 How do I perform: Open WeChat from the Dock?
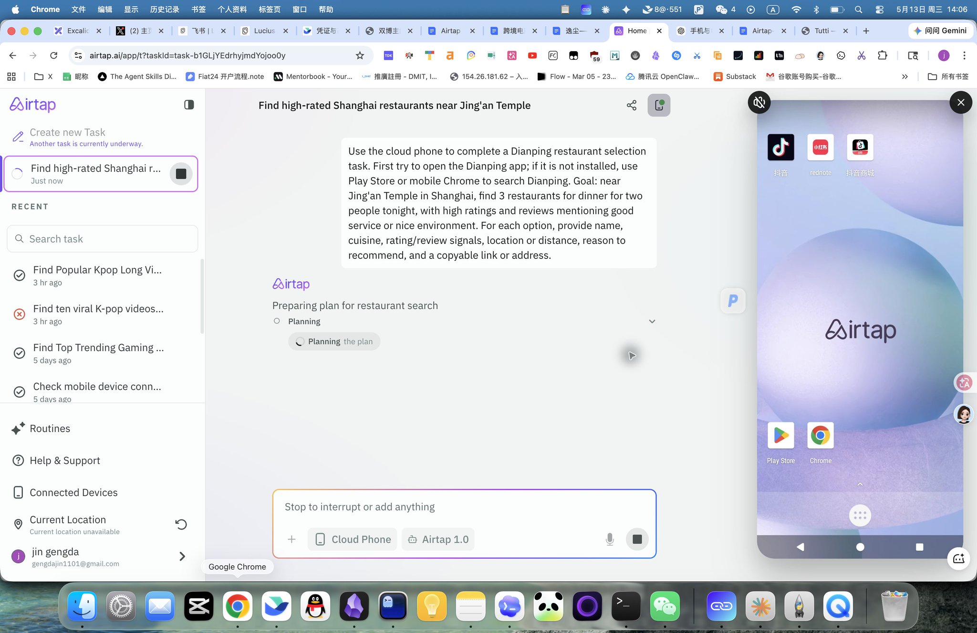665,606
